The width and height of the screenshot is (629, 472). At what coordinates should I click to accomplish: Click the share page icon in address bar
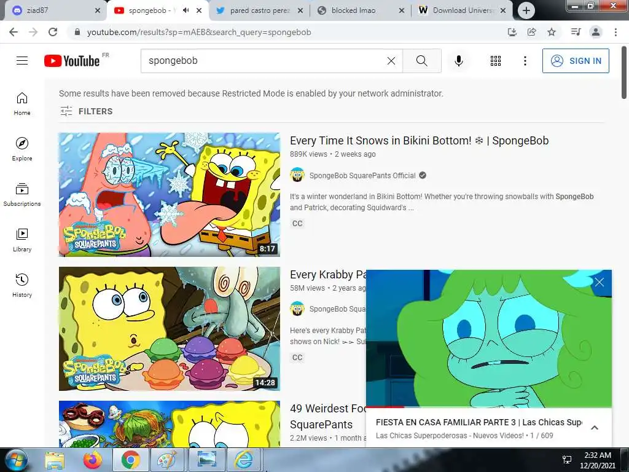(531, 32)
